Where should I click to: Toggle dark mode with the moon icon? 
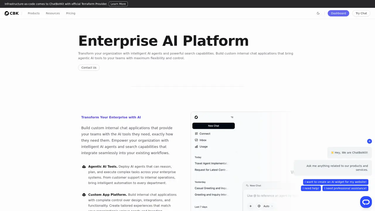tap(318, 13)
